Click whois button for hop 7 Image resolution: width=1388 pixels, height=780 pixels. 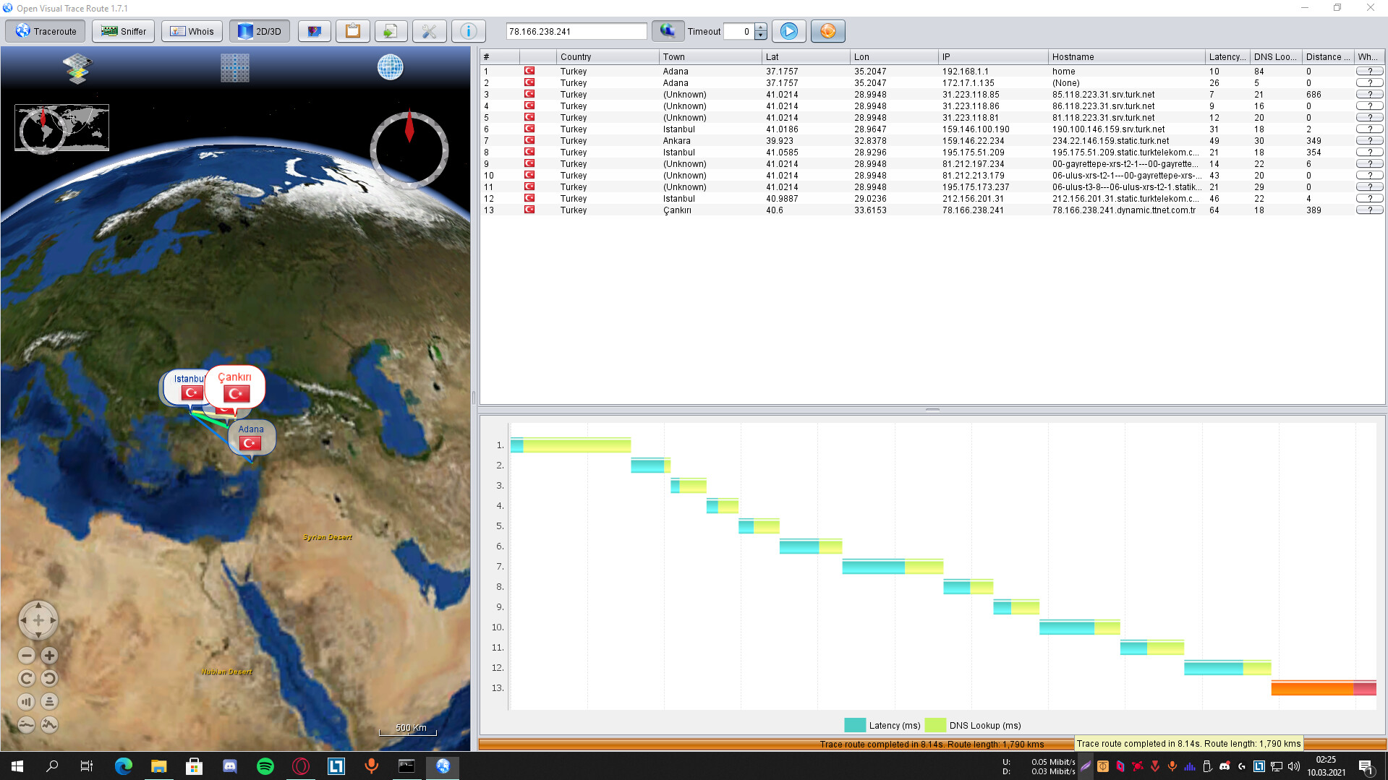[1369, 140]
